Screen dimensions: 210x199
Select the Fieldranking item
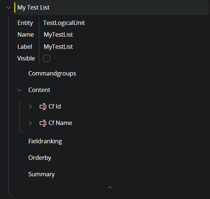click(x=45, y=141)
